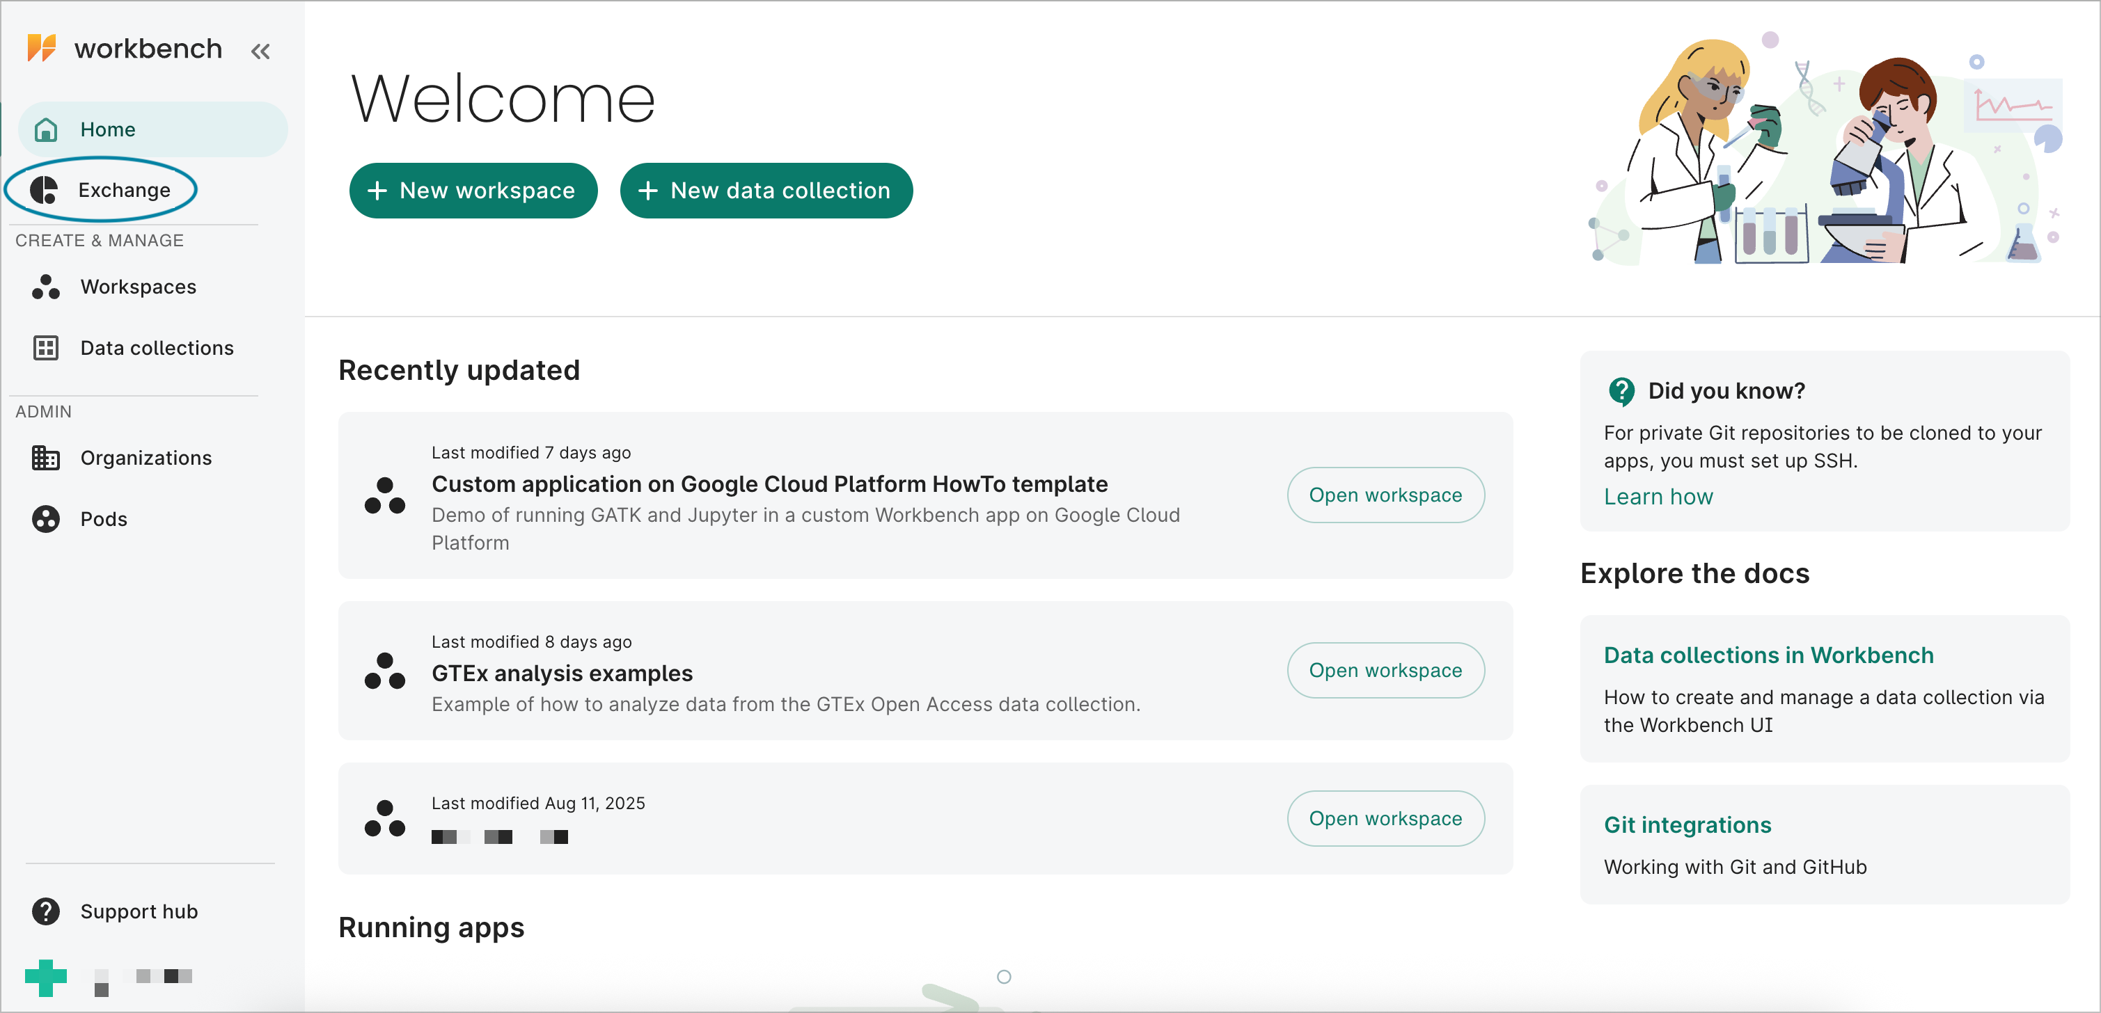Collapse the sidebar using double chevron

coord(260,51)
